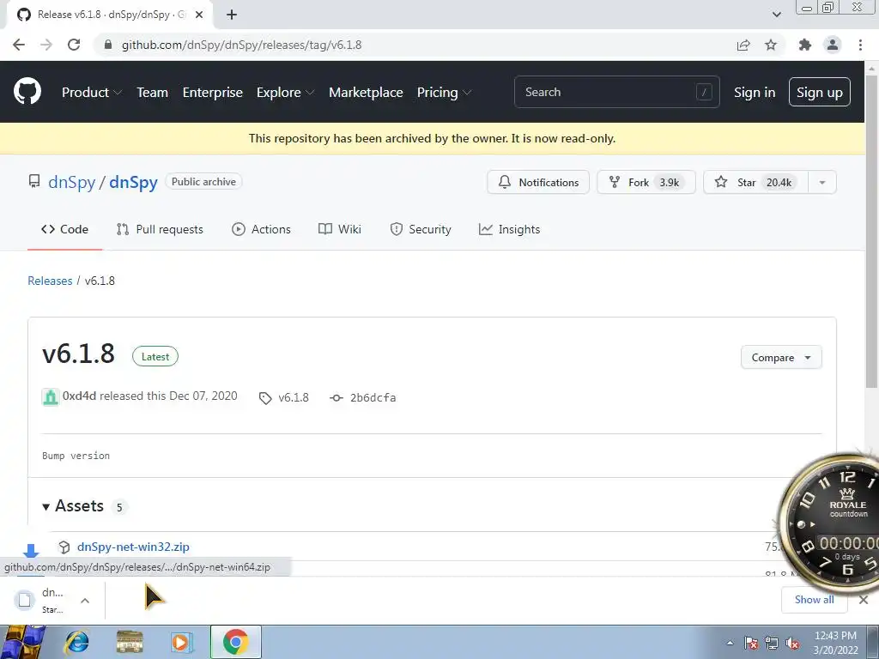Expand the dropdown arrow beside Star

click(822, 182)
